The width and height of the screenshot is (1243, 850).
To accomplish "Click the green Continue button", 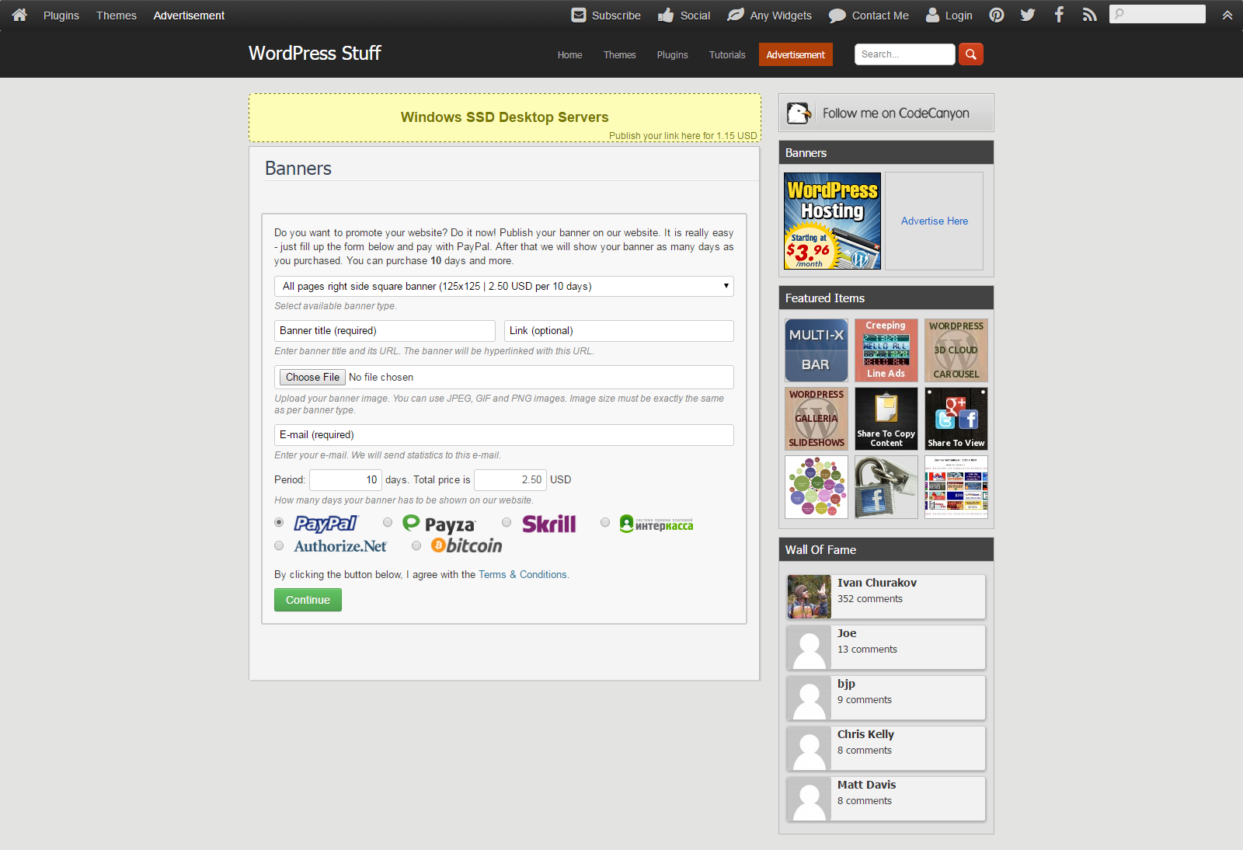I will [x=308, y=600].
